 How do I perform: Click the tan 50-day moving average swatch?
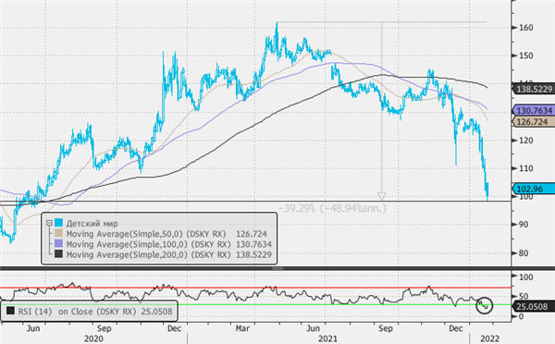tap(59, 234)
